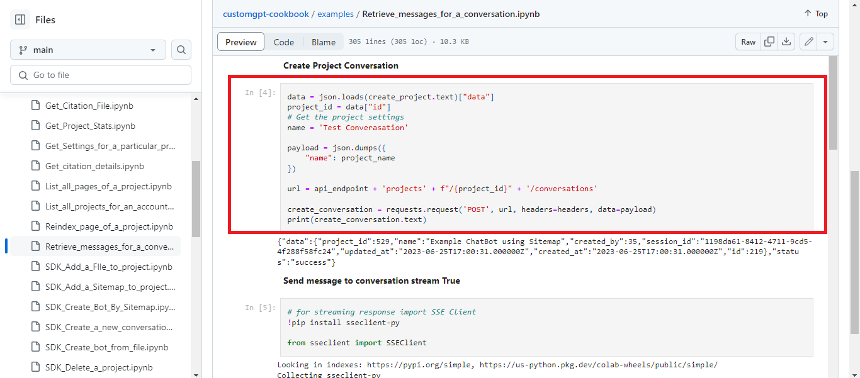
Task: Click the Raw button
Action: (x=748, y=42)
